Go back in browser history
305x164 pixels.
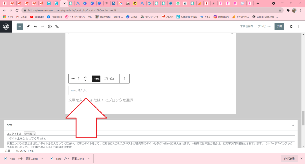[4, 10]
